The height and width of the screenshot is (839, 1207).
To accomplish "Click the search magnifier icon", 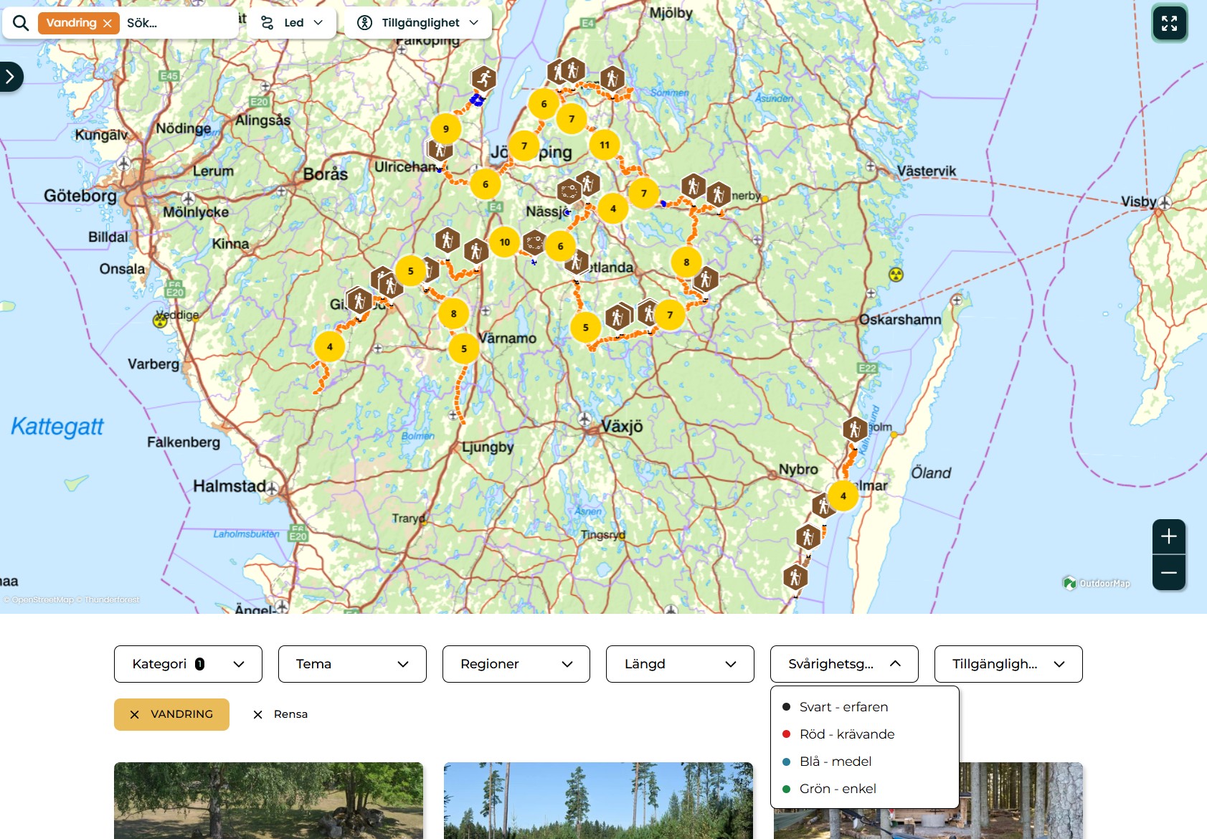I will 21,23.
